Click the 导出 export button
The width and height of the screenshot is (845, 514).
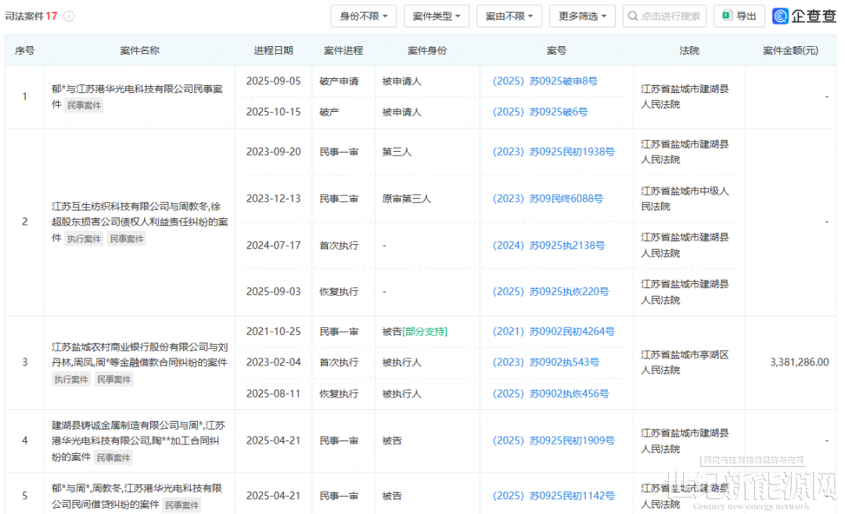coord(739,16)
